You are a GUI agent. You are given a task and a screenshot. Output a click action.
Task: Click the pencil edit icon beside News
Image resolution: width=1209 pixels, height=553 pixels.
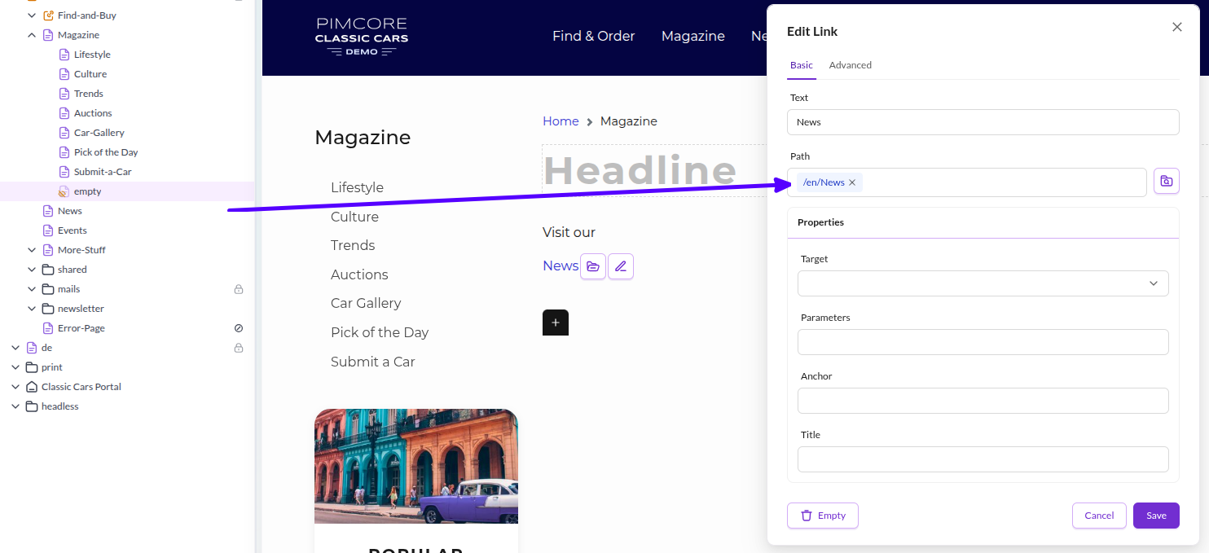coord(621,266)
